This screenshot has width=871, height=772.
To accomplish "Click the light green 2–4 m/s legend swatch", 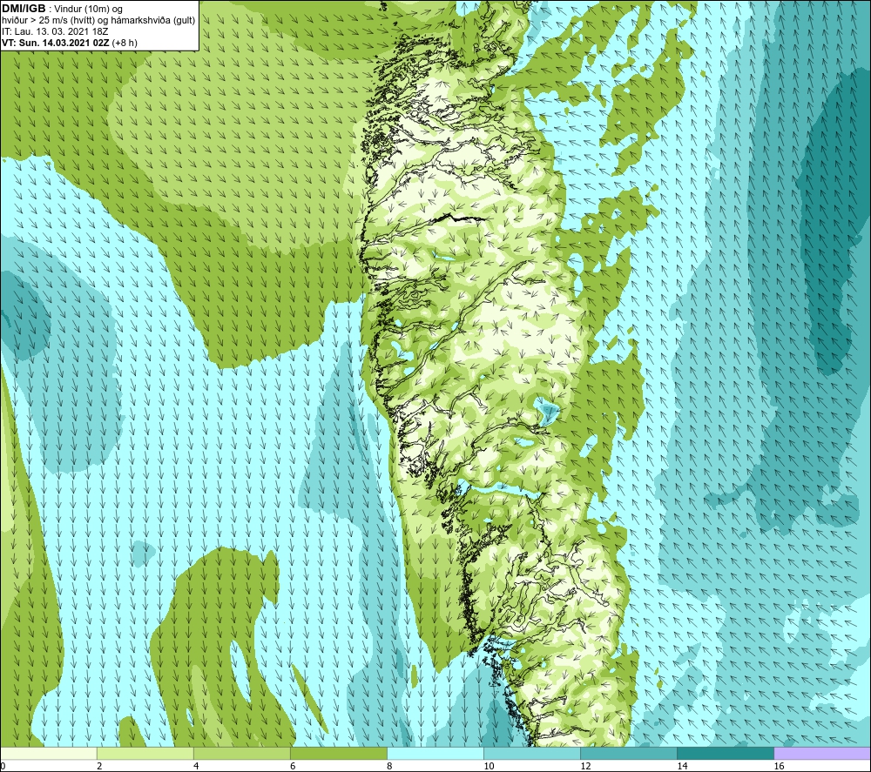I will (x=145, y=753).
